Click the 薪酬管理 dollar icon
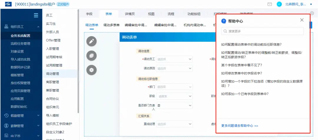The height and width of the screenshot is (140, 318). tap(6, 126)
